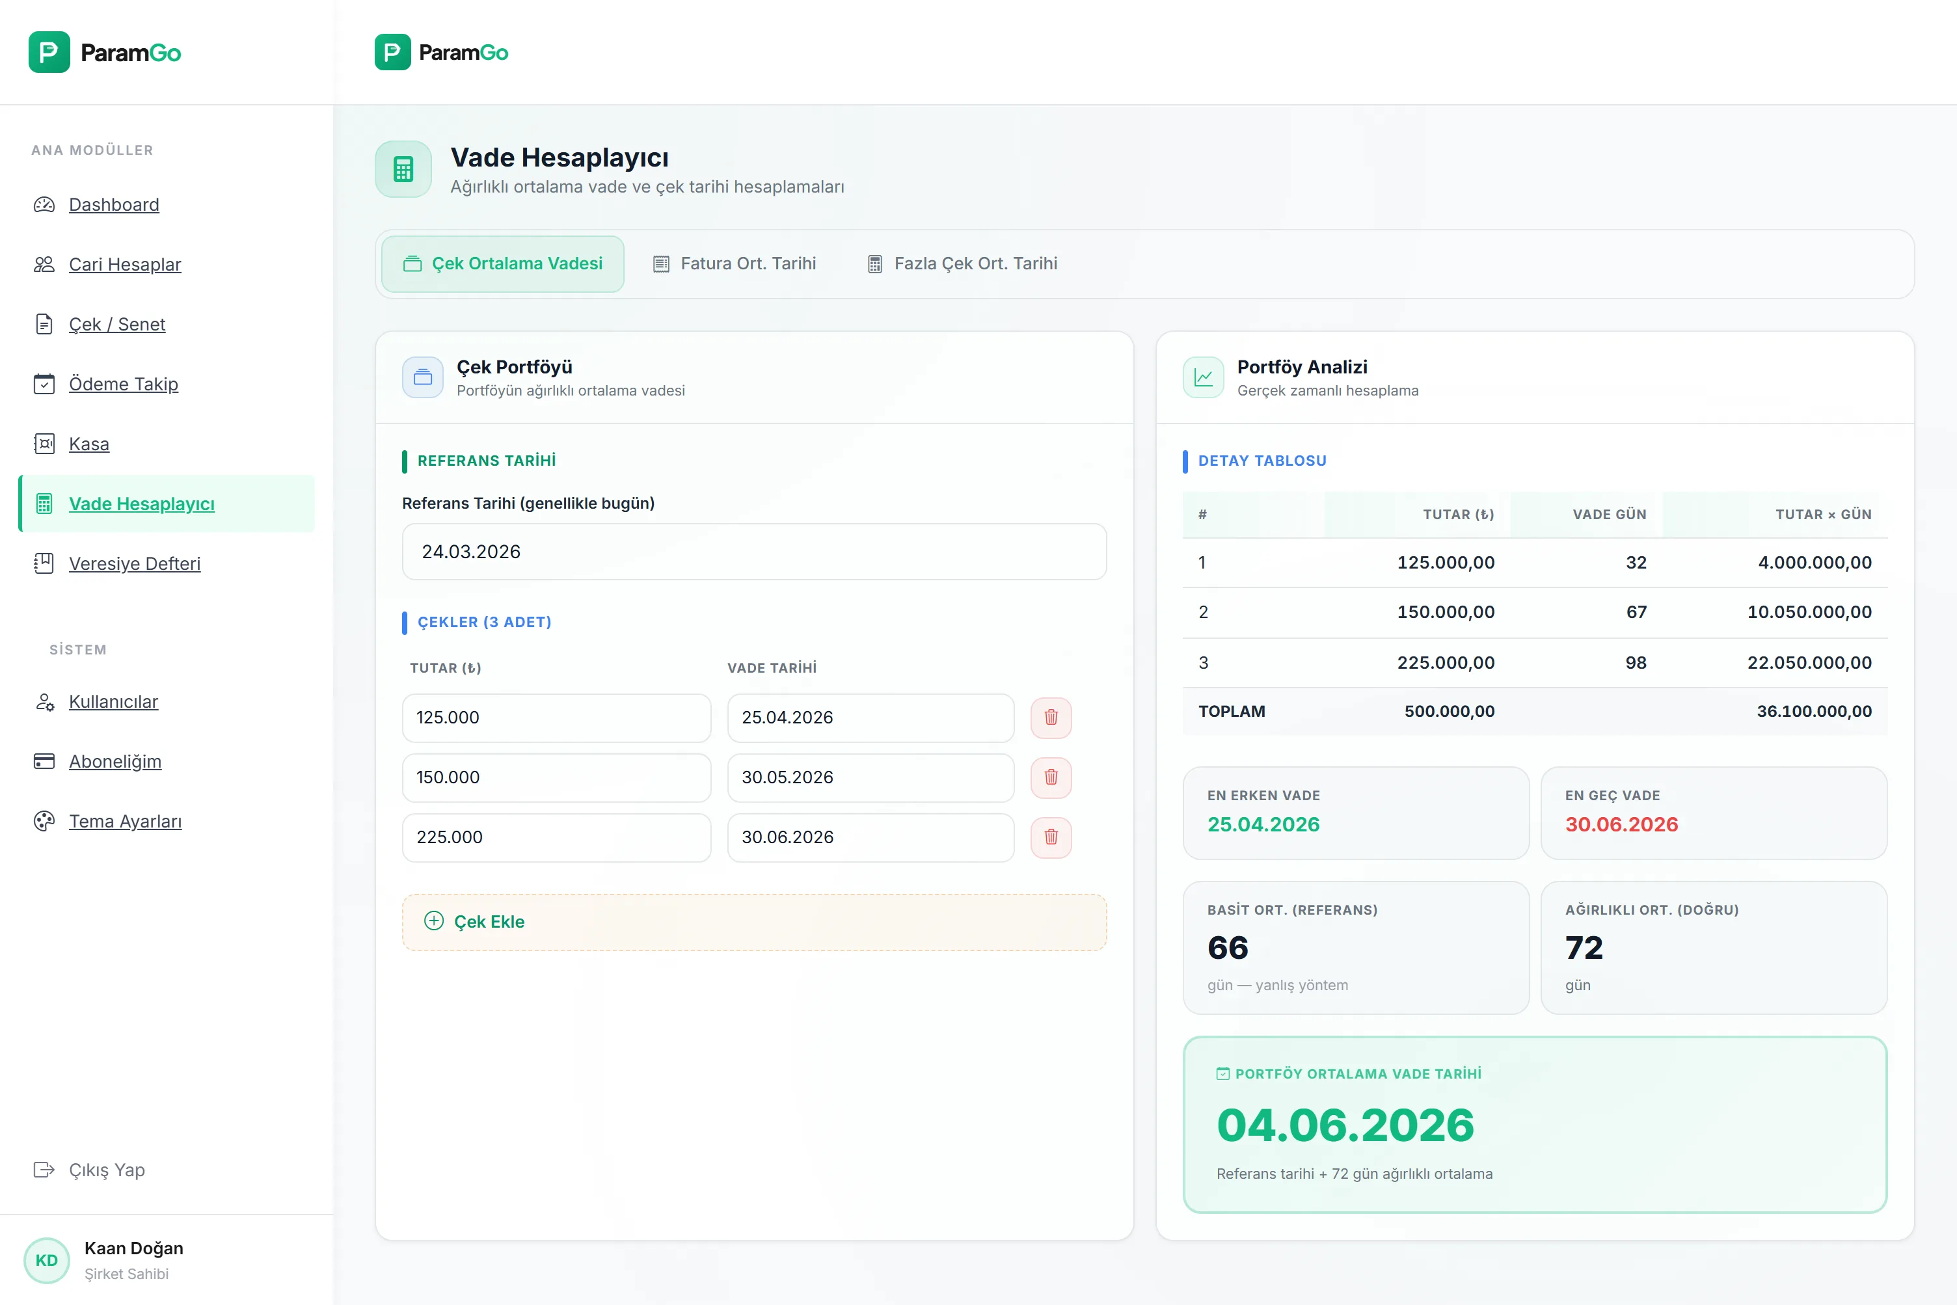This screenshot has height=1305, width=1957.
Task: Click the Ödeme Takip calendar icon
Action: (44, 384)
